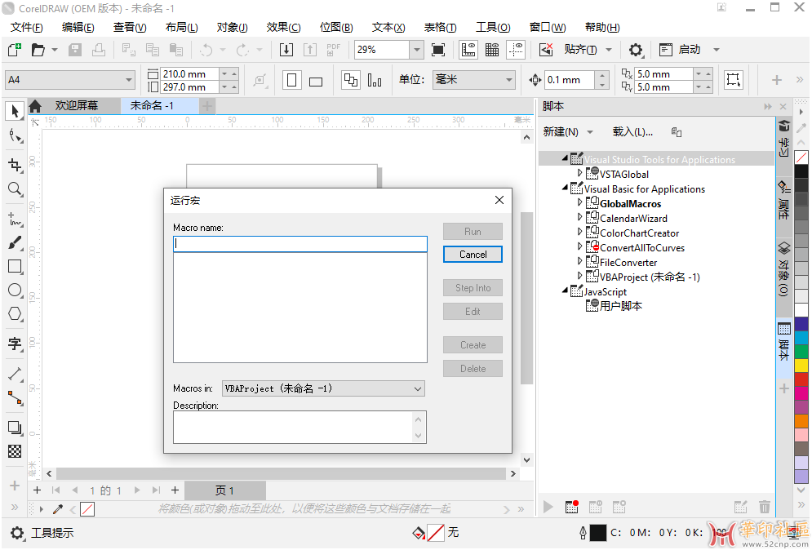This screenshot has width=812, height=550.
Task: Open the 文件(F) menu
Action: [x=26, y=28]
